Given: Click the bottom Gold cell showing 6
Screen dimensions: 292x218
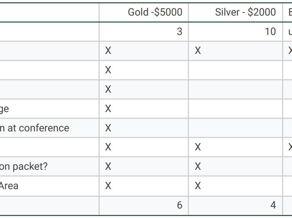Looking at the screenshot, I should tap(144, 205).
